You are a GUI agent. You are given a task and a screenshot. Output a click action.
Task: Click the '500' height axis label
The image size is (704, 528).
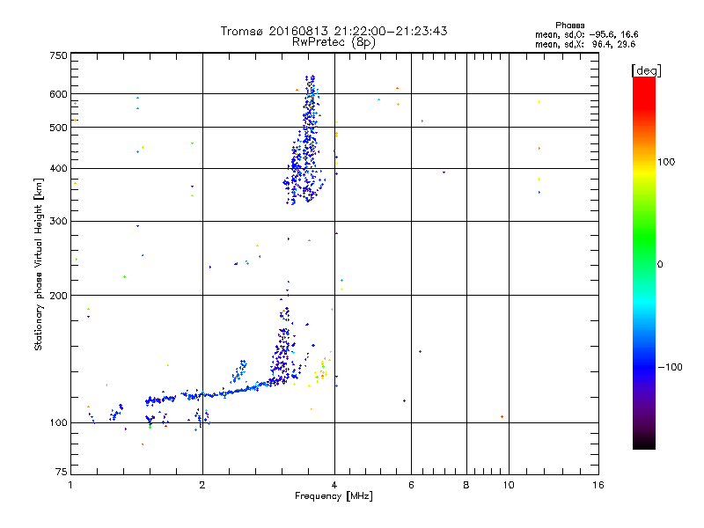tap(58, 128)
